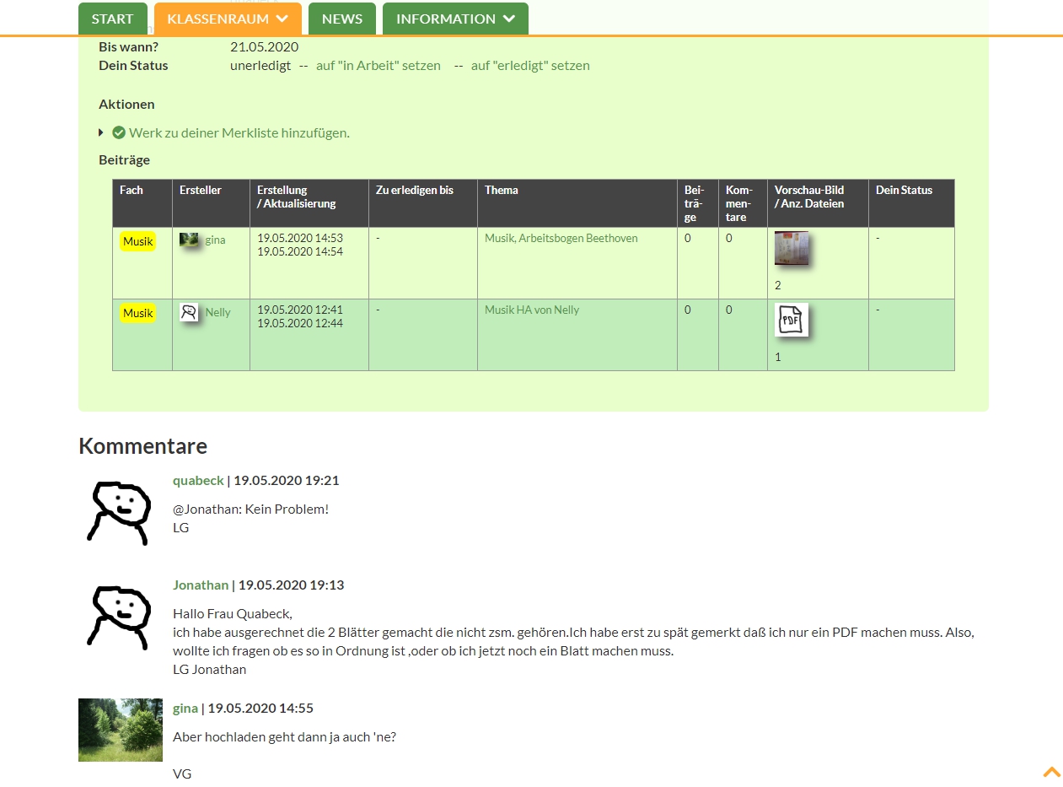Click the green checkmark icon beside Merkliste

[119, 132]
